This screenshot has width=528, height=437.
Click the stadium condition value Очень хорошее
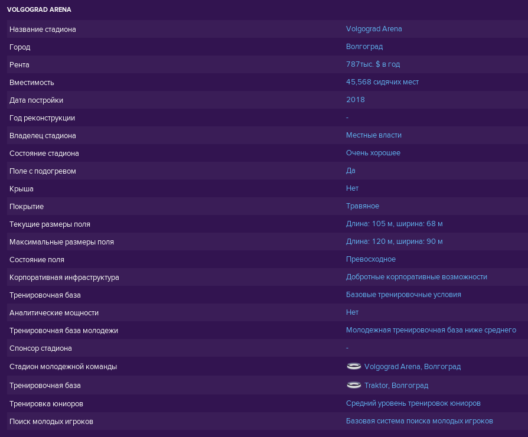click(x=373, y=153)
